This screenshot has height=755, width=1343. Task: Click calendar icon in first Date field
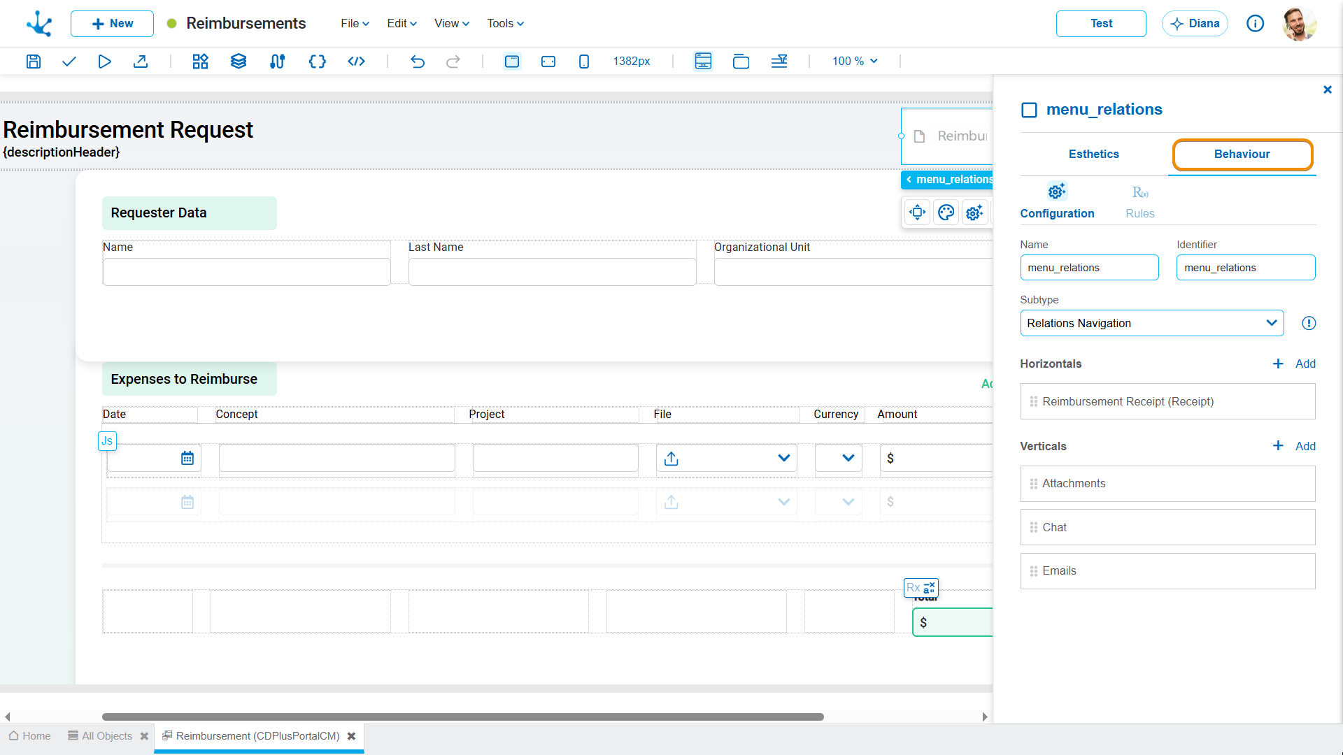pos(187,459)
